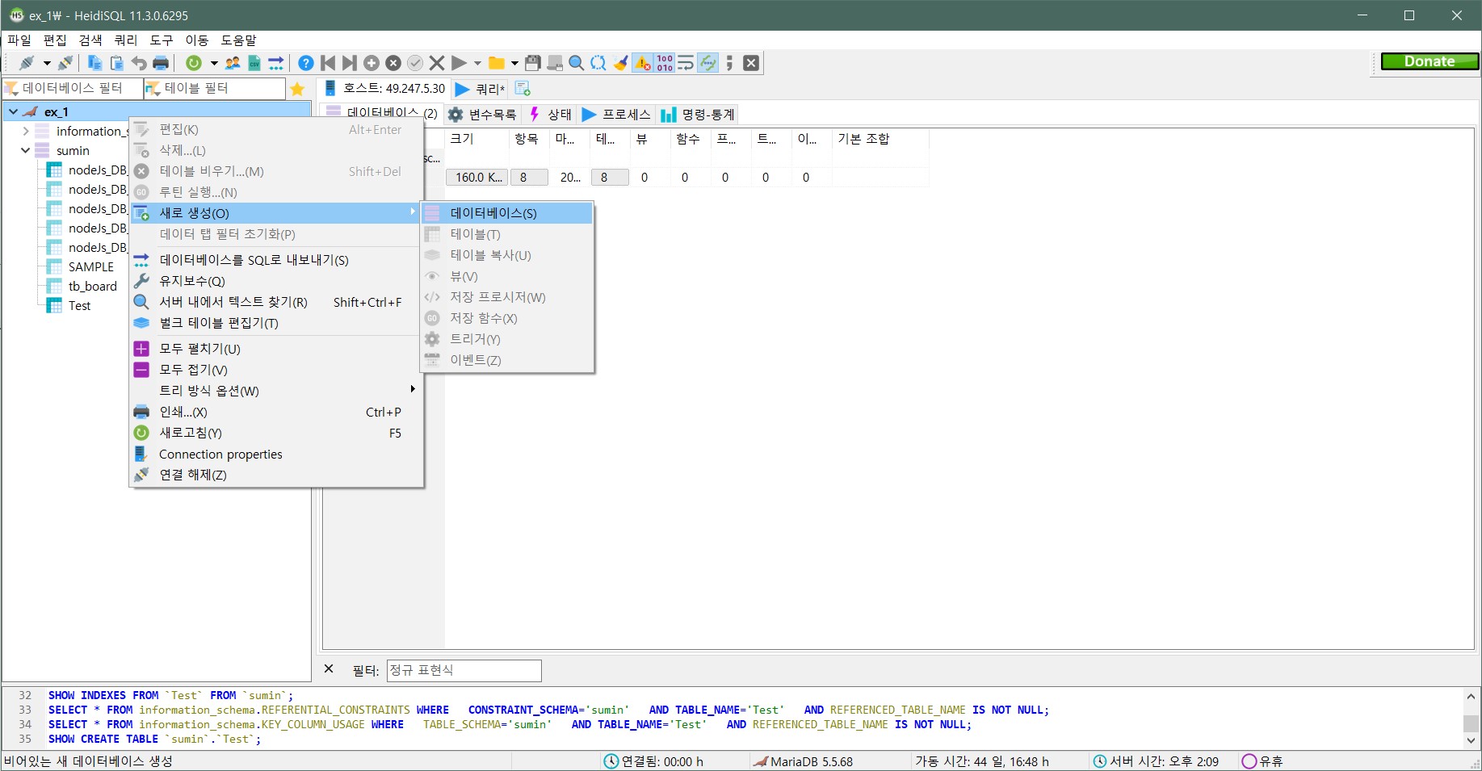Image resolution: width=1482 pixels, height=771 pixels.
Task: Click the insert row plus icon
Action: [x=372, y=63]
